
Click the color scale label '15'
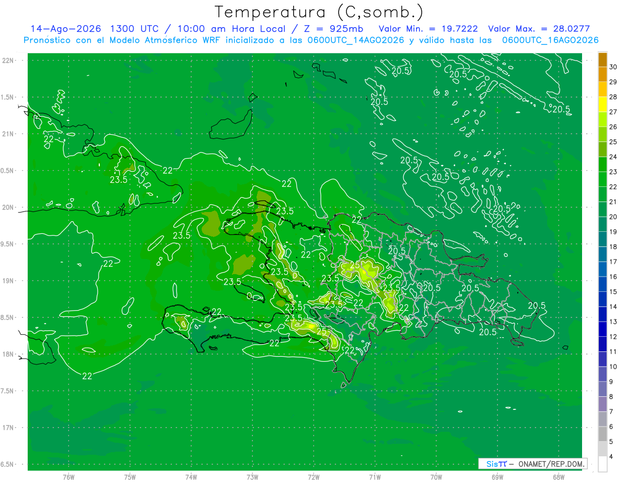[613, 292]
